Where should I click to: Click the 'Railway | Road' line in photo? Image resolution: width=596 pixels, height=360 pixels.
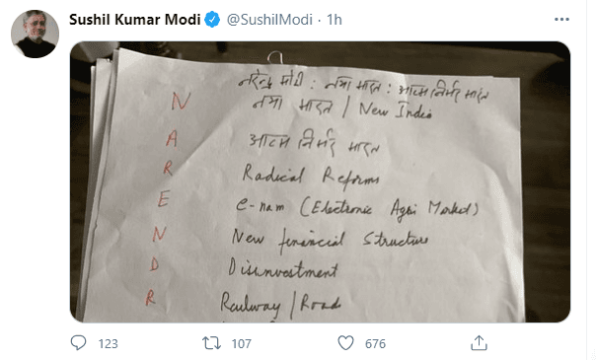tap(280, 304)
